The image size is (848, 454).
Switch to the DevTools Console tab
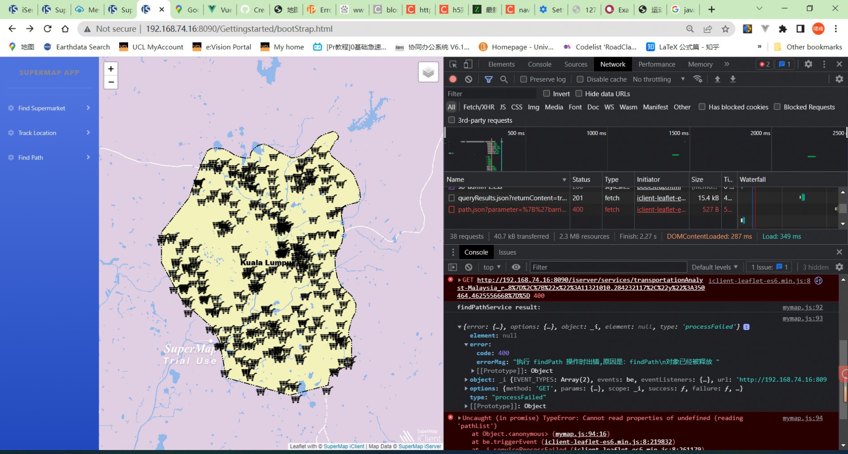pos(540,64)
